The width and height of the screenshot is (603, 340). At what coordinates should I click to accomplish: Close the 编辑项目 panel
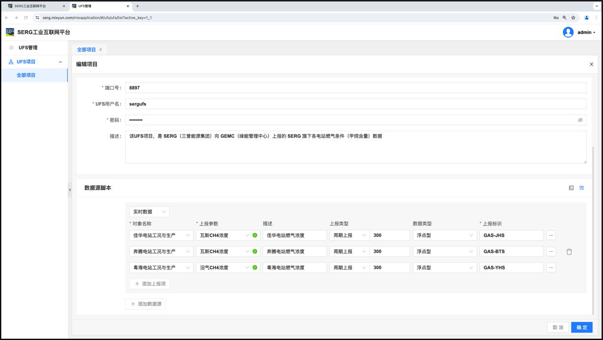click(592, 64)
